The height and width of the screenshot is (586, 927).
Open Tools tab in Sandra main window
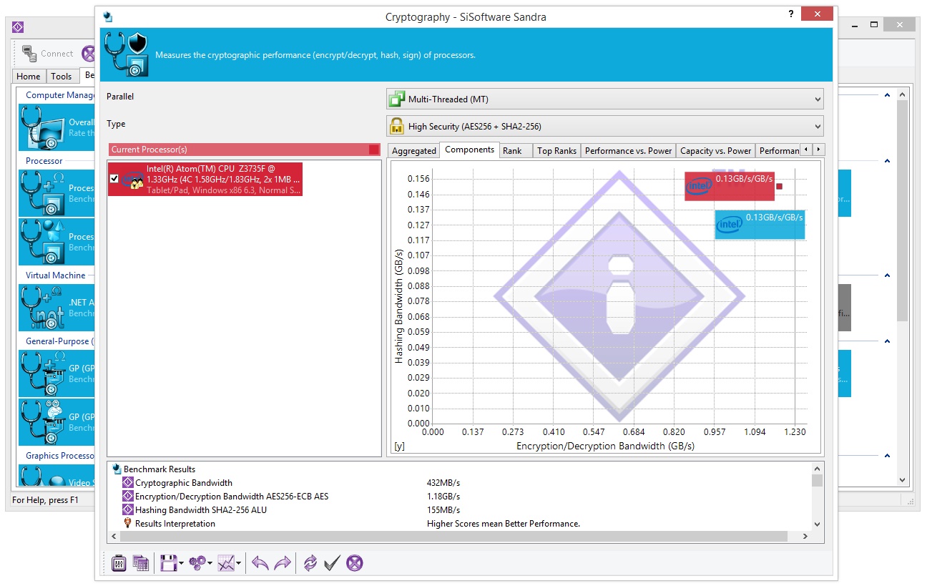(62, 76)
